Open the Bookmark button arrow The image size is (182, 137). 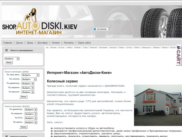click(110, 29)
